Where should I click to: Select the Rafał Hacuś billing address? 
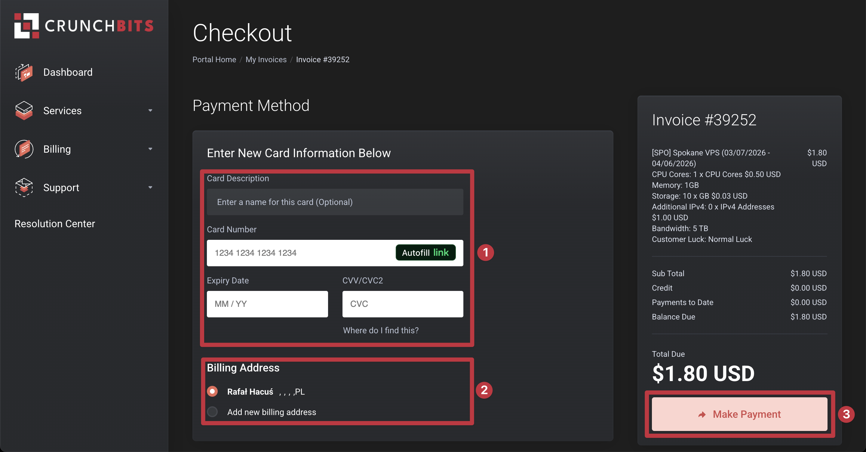pos(213,392)
